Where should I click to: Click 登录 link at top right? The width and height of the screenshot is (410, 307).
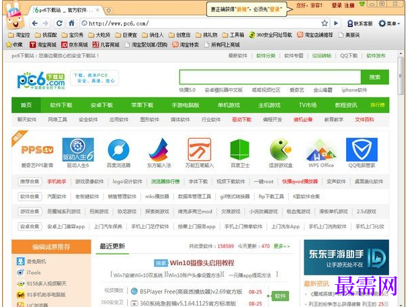click(337, 5)
